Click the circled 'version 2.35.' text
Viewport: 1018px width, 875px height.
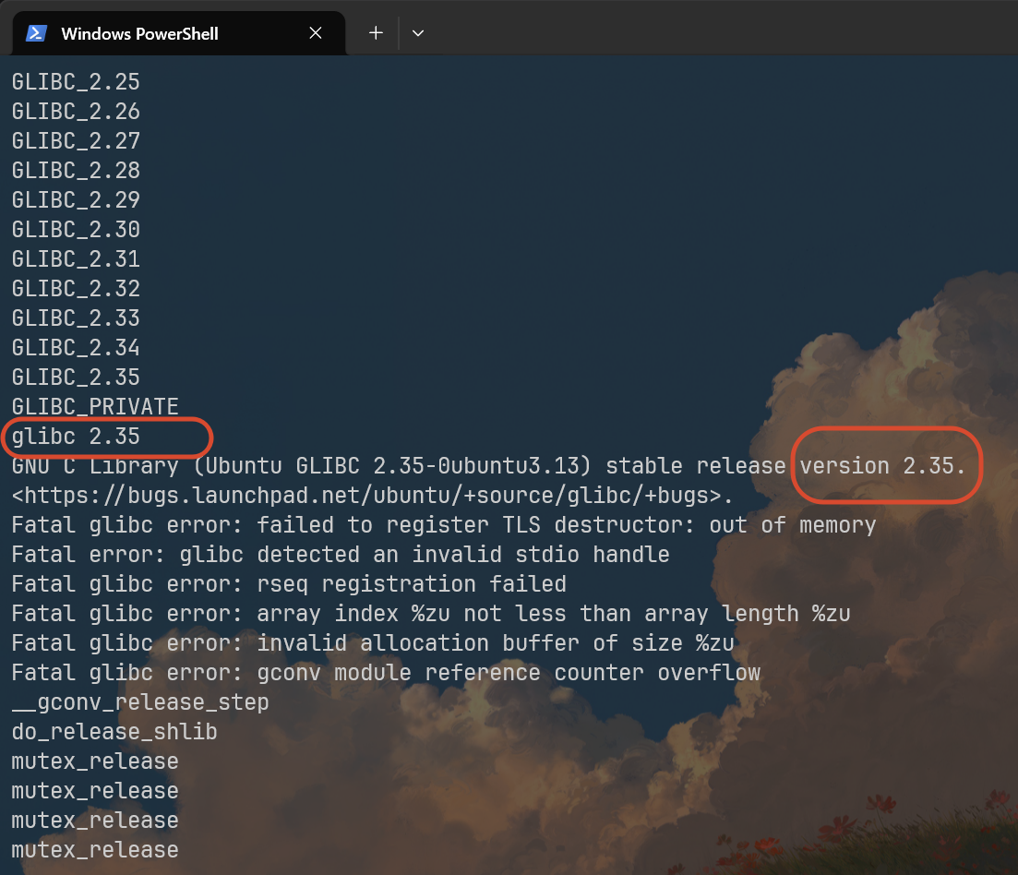click(x=882, y=466)
